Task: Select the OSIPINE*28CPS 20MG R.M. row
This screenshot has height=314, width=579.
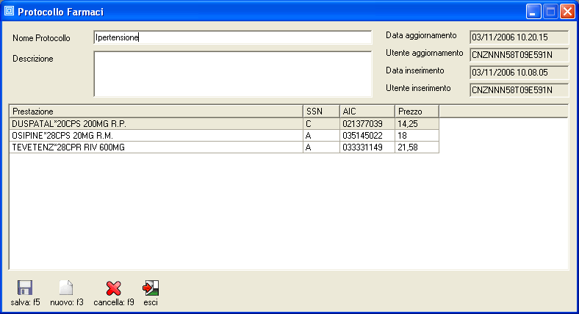Action: click(156, 136)
